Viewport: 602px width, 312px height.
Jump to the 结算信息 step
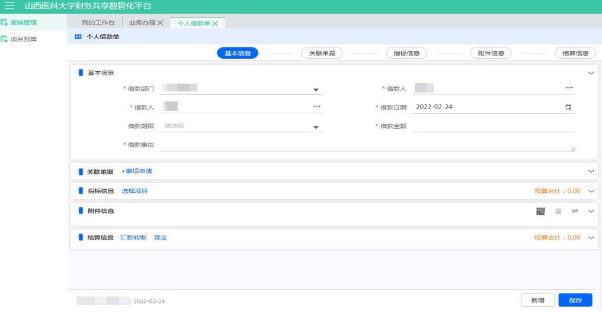[575, 53]
